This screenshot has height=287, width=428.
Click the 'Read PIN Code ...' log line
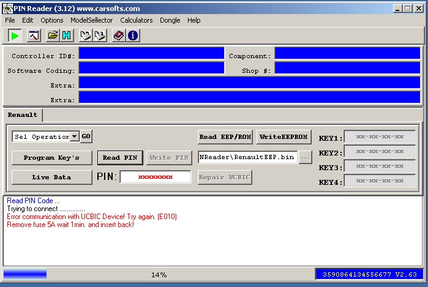(33, 201)
